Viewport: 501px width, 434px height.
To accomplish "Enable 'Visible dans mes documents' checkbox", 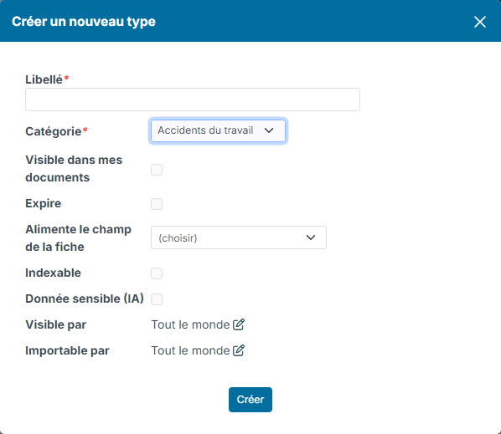I will coord(157,170).
